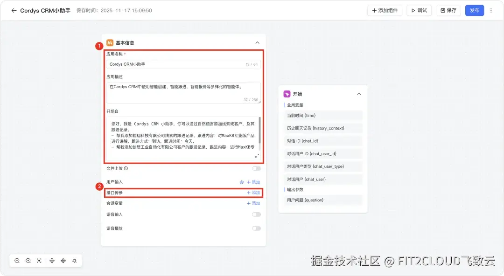Publish the application with 发布
504x276 pixels.
coord(475,11)
